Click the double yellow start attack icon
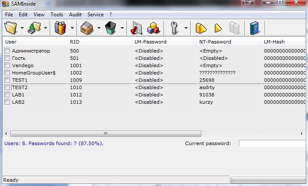Viewport: 308px width, 186px height. 201,28
